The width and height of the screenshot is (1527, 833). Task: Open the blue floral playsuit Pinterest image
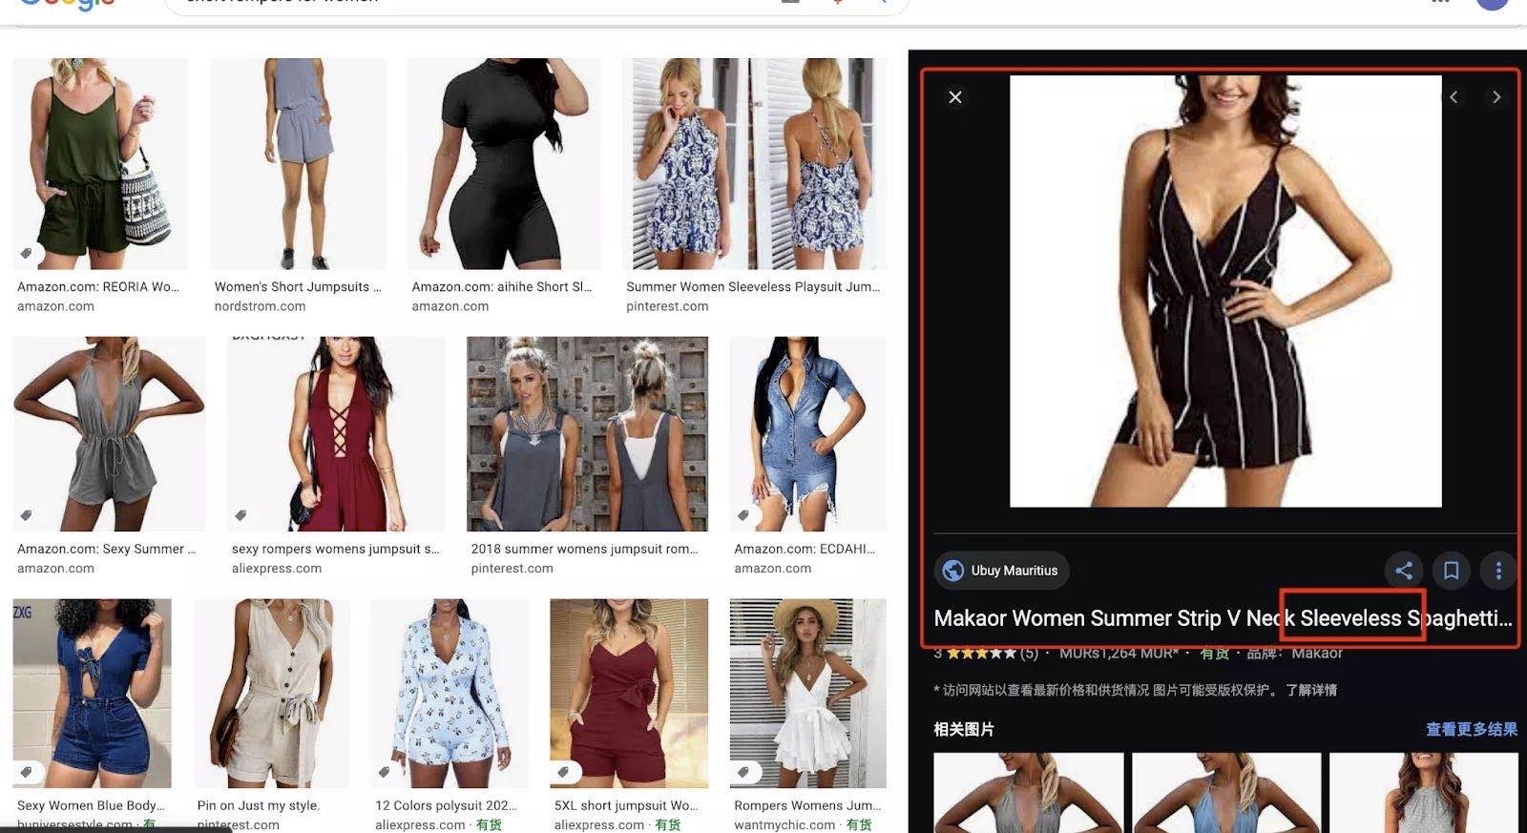(x=754, y=163)
